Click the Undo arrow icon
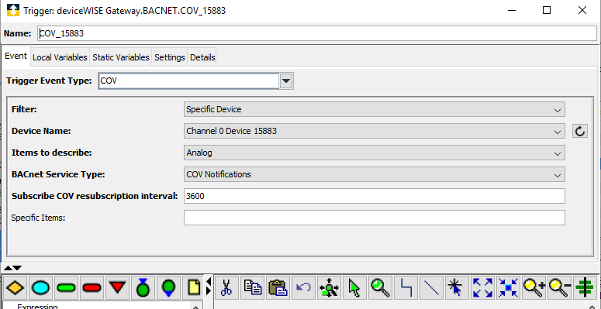The width and height of the screenshot is (601, 309). pos(303,287)
